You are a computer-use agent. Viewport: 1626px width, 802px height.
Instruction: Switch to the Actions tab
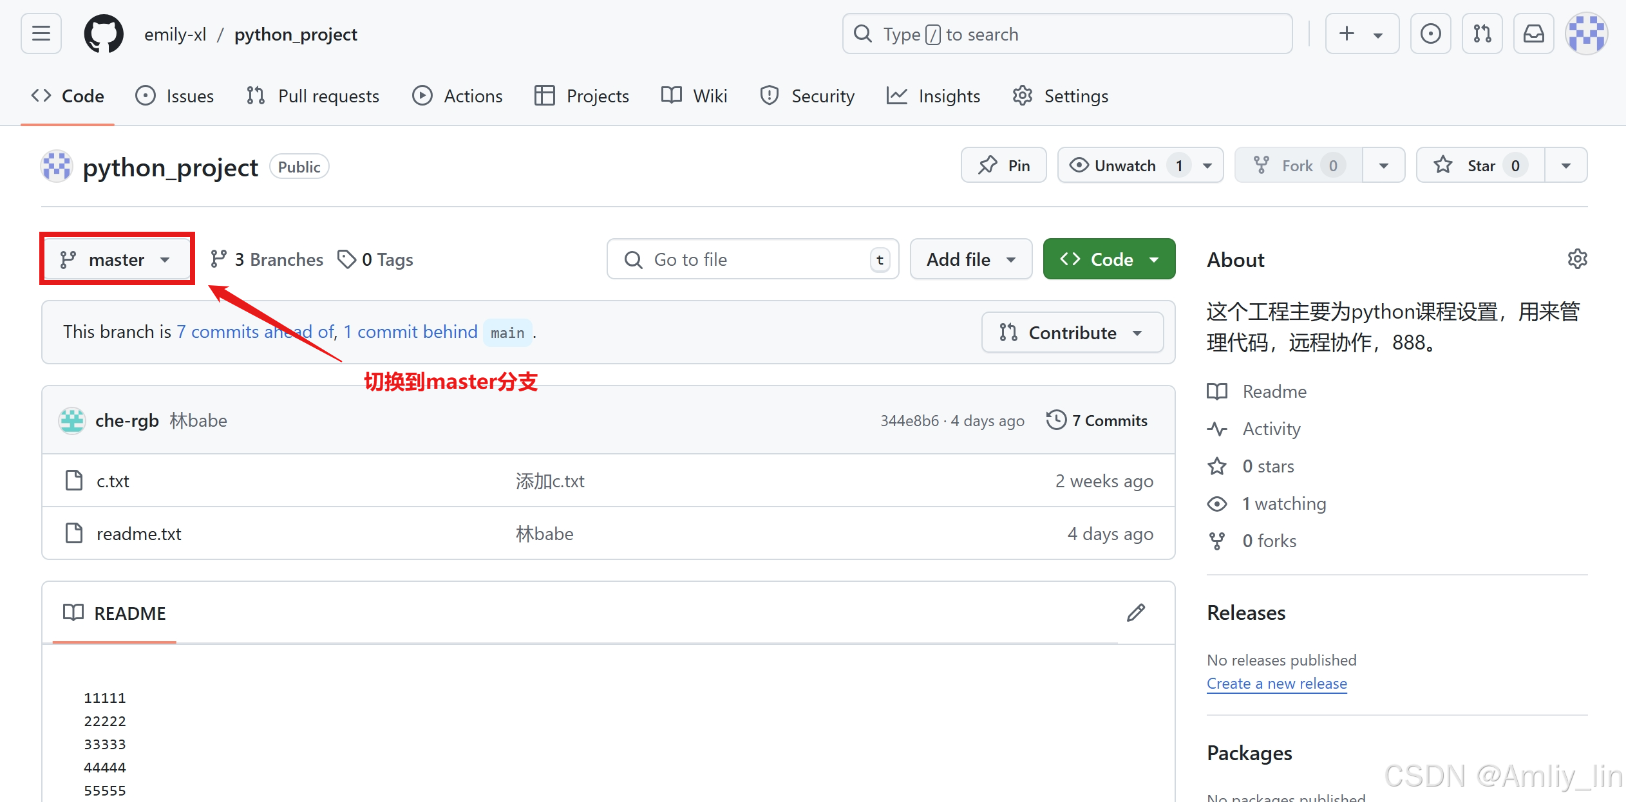click(x=458, y=96)
